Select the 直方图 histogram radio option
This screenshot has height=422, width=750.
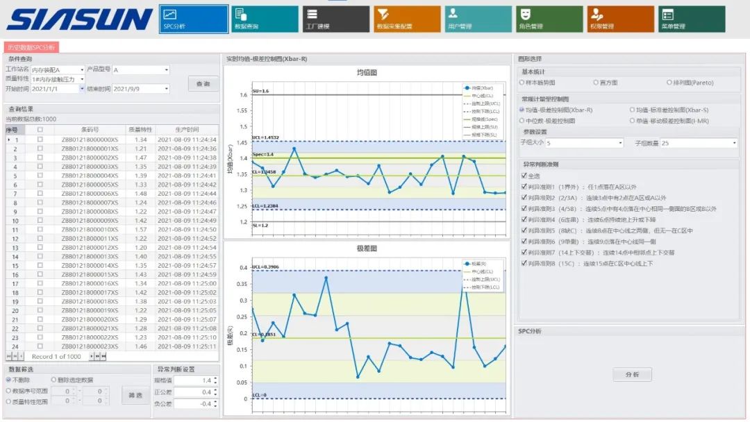pyautogui.click(x=596, y=83)
